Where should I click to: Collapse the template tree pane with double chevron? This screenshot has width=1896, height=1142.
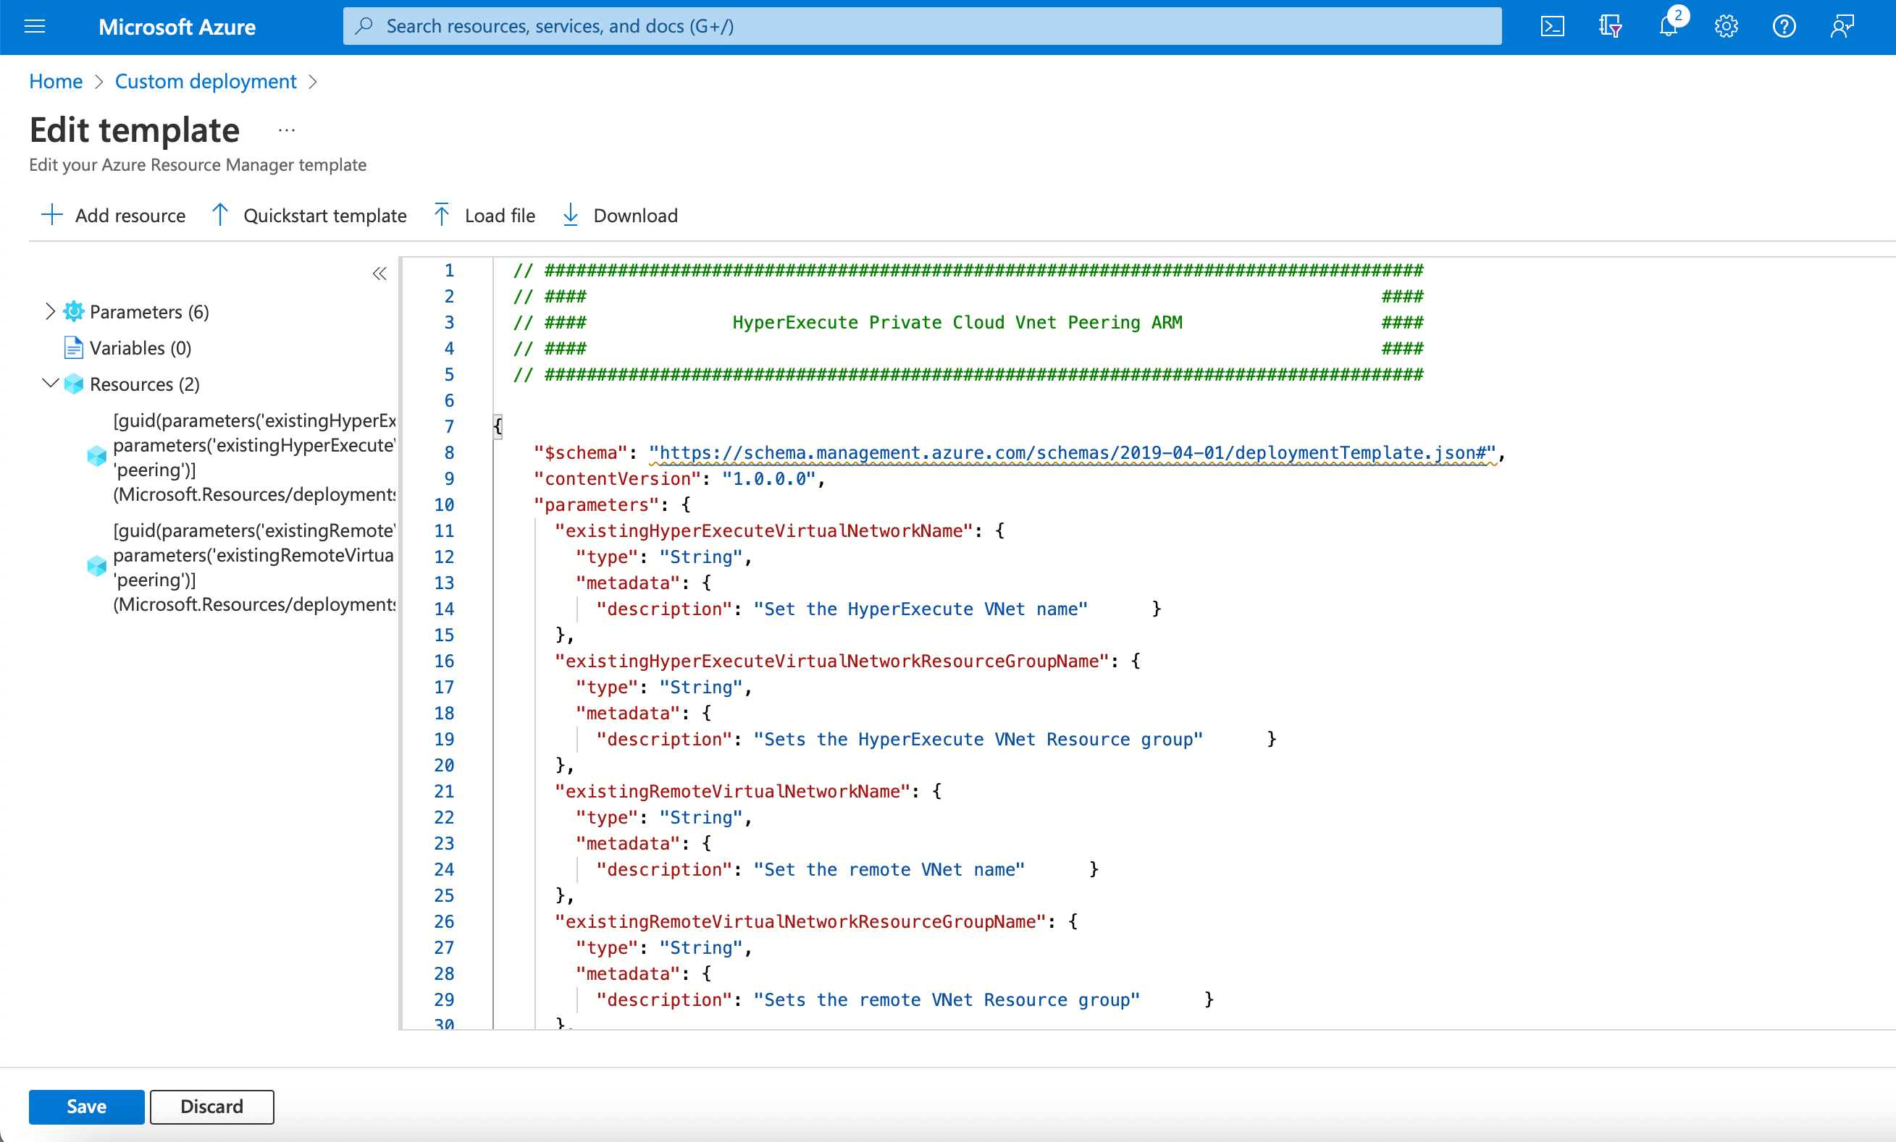[x=379, y=274]
